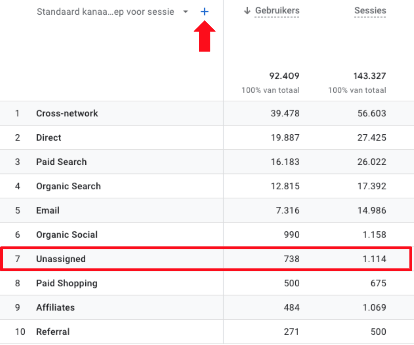Select the Affiliates row

(x=56, y=307)
